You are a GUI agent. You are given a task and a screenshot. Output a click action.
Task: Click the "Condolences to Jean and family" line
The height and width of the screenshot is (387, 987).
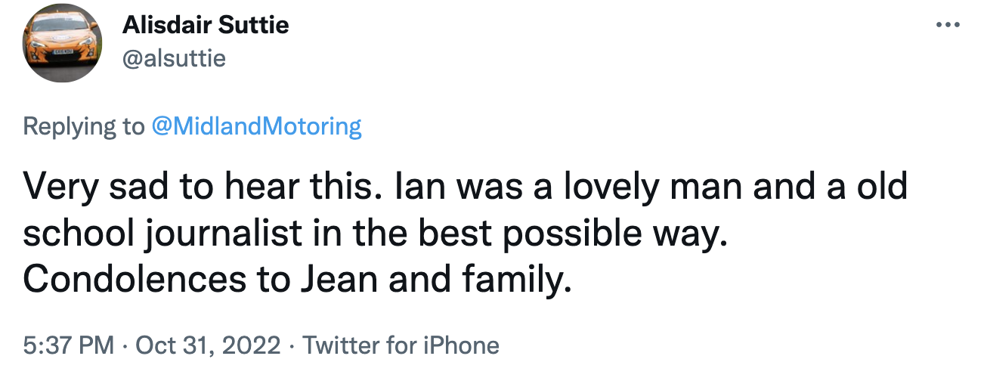295,280
